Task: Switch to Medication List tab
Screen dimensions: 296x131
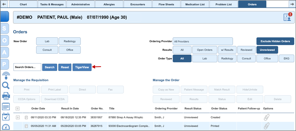Action: click(195, 4)
